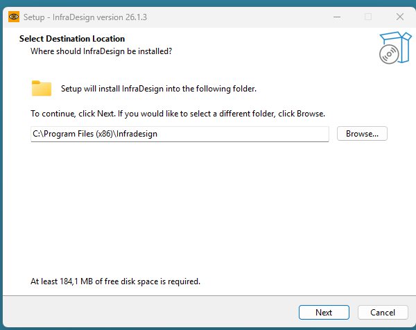This screenshot has height=330, width=416.
Task: Close the InfraDesign Setup window
Action: (400, 16)
